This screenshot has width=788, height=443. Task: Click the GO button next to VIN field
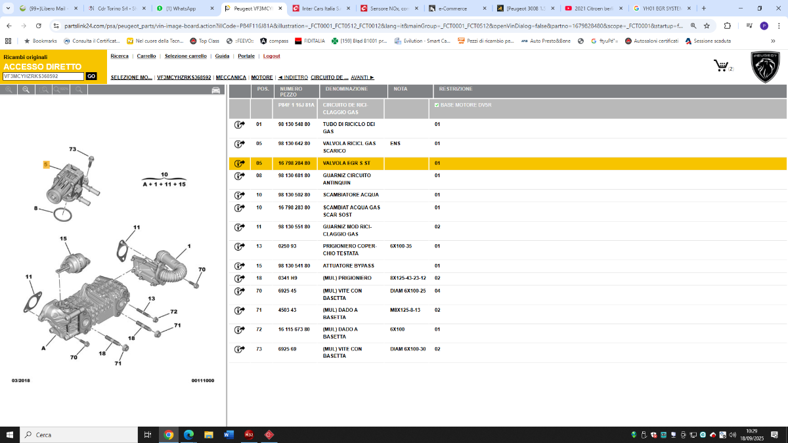[x=91, y=76]
